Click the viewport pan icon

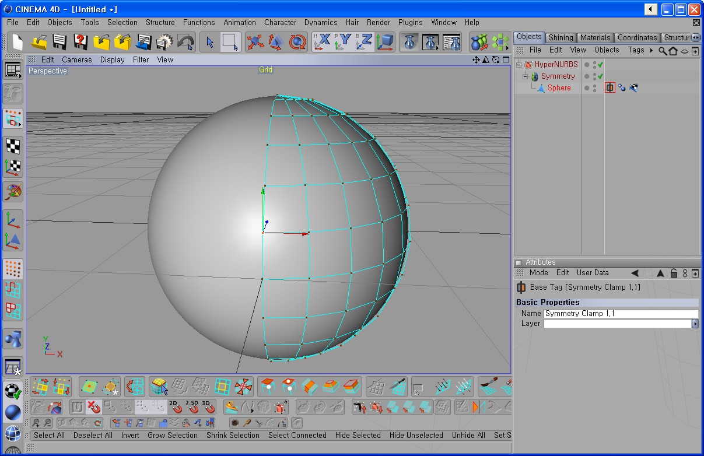click(476, 59)
